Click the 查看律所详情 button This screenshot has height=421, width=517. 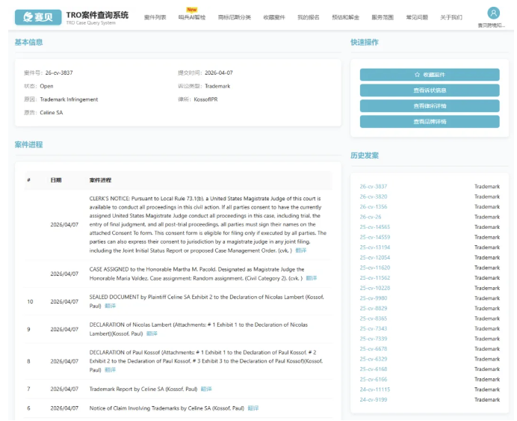point(429,106)
